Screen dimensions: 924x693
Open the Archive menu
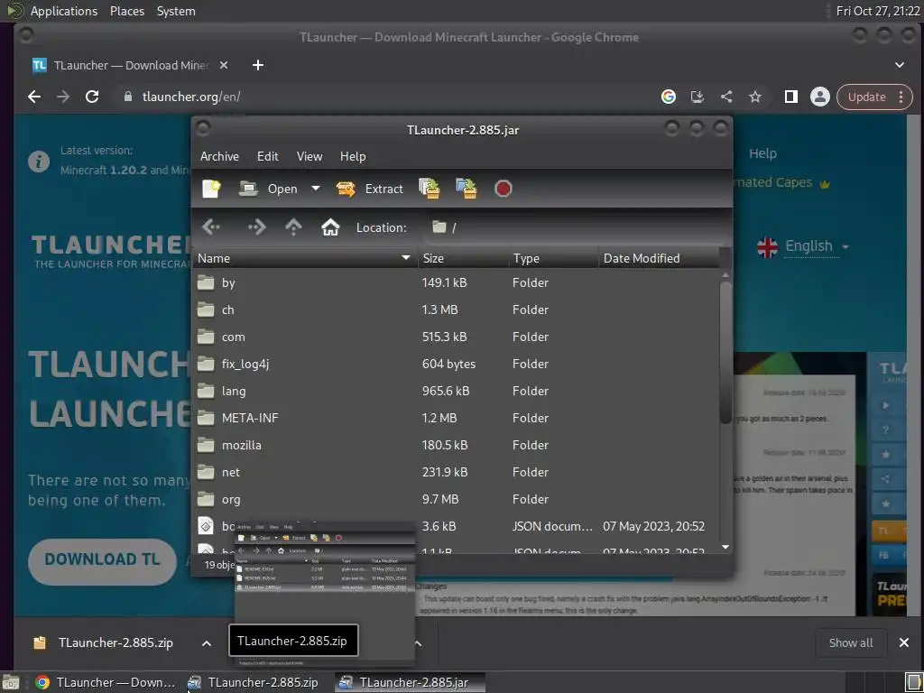tap(219, 156)
